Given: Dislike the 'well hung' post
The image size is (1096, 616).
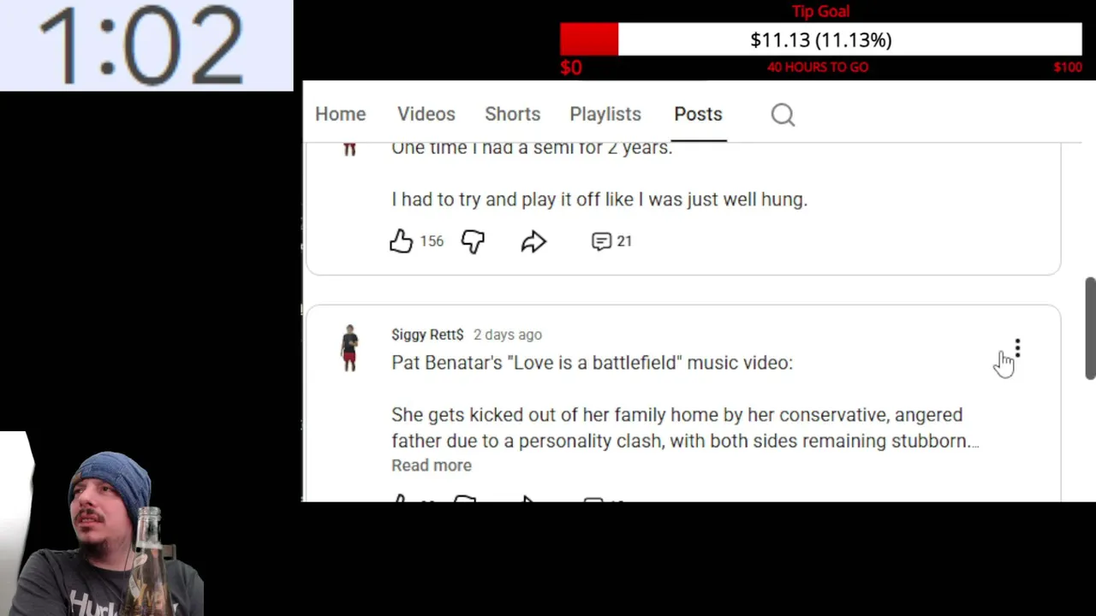Looking at the screenshot, I should [473, 241].
